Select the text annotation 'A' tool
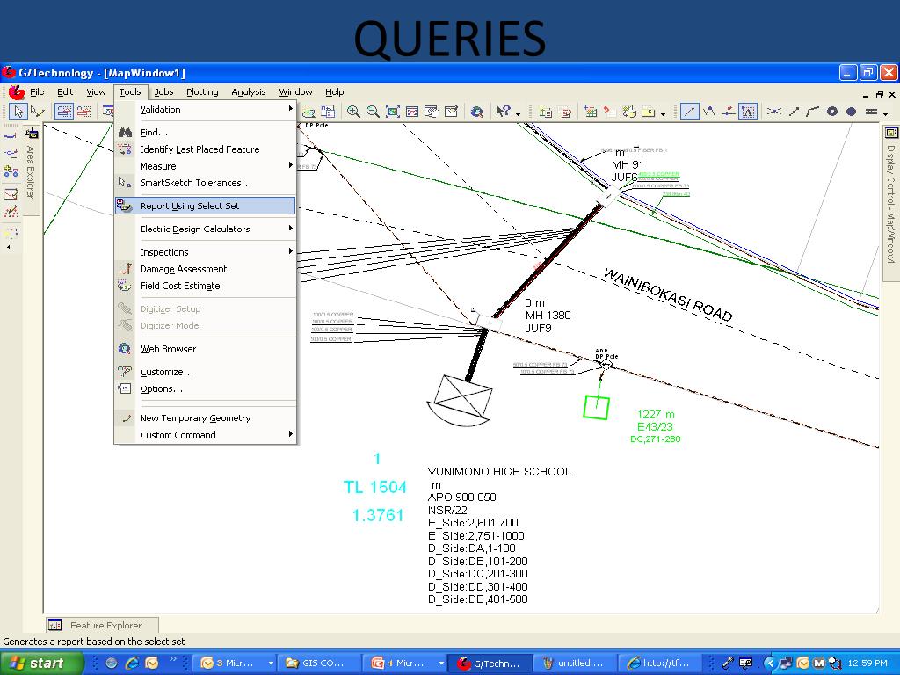 coord(747,112)
